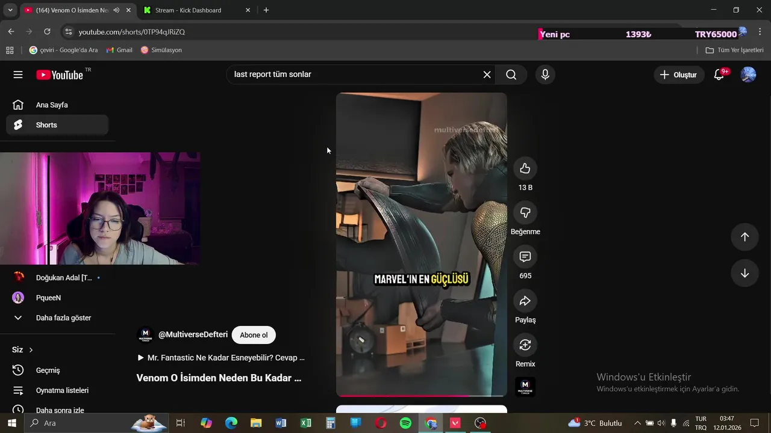Open the account avatar menu
Image resolution: width=771 pixels, height=433 pixels.
pyautogui.click(x=748, y=75)
